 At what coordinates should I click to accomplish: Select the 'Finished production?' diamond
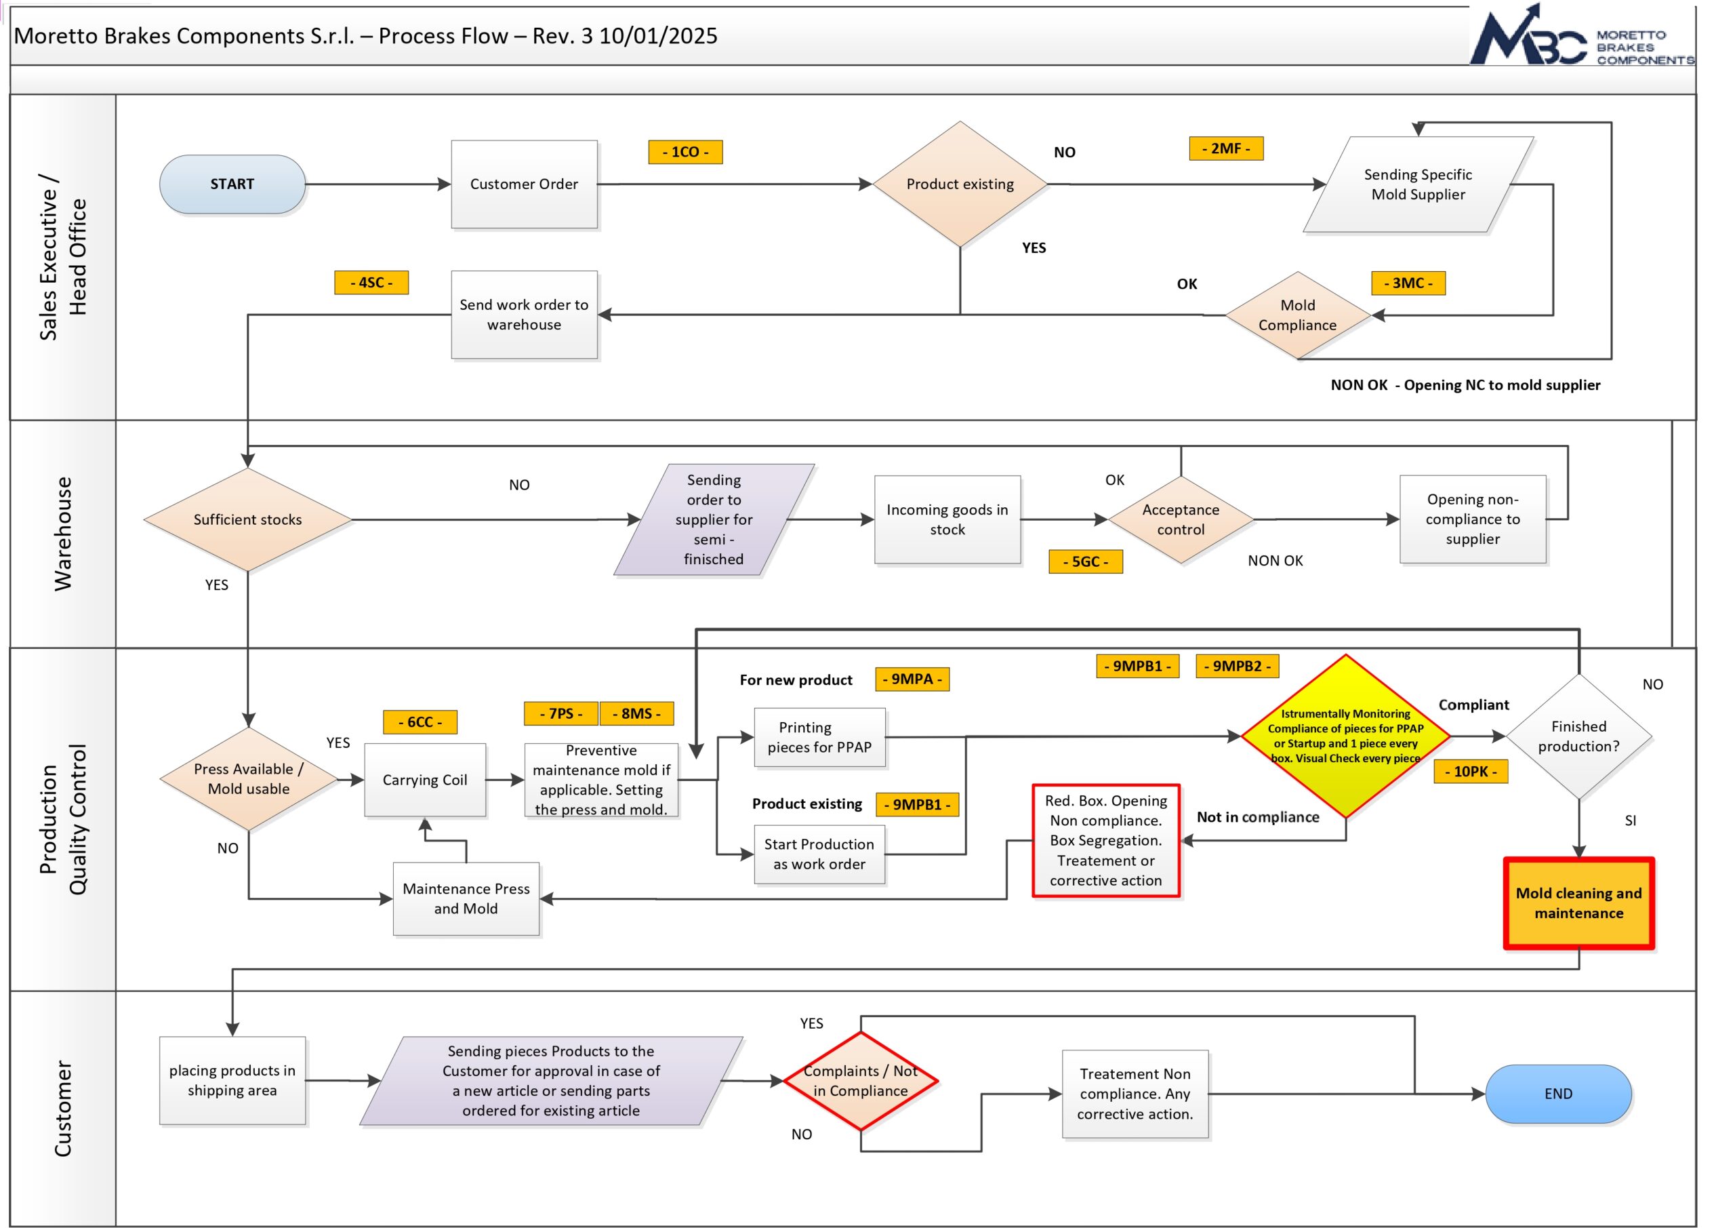(1578, 736)
